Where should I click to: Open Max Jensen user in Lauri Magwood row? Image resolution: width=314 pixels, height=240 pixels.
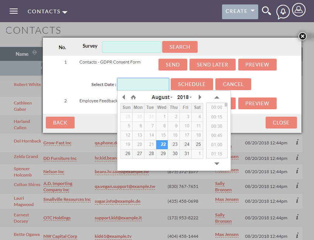pyautogui.click(x=227, y=199)
